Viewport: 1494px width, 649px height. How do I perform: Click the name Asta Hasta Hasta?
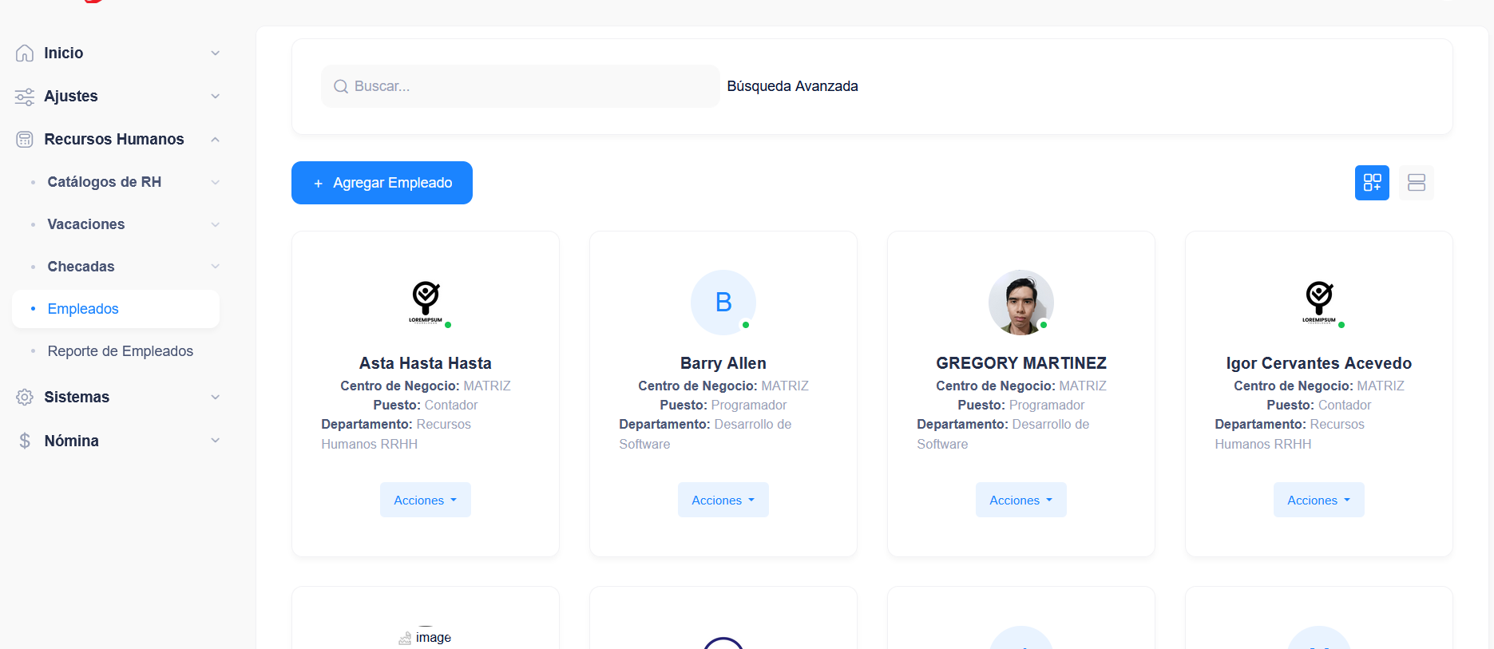[426, 363]
